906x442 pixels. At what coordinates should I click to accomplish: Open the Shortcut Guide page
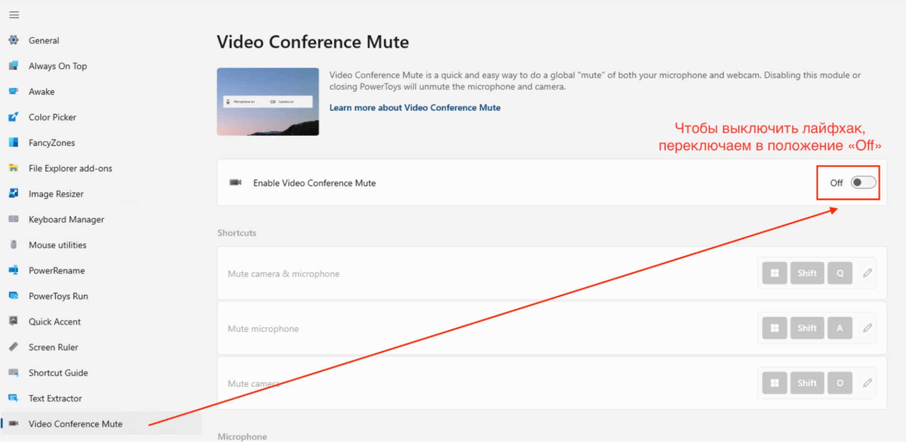(x=58, y=373)
